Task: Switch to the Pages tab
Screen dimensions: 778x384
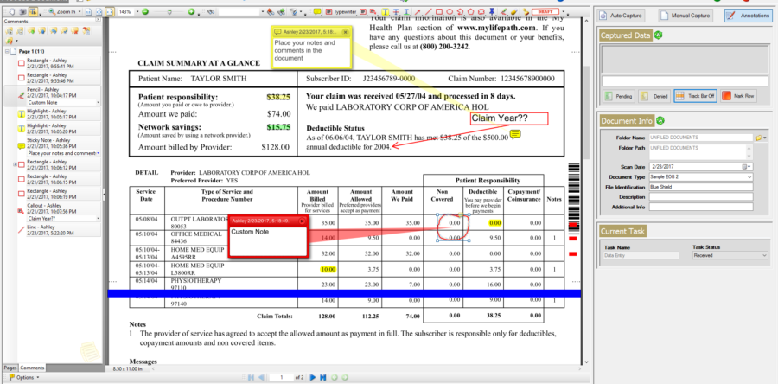Action: (x=9, y=368)
